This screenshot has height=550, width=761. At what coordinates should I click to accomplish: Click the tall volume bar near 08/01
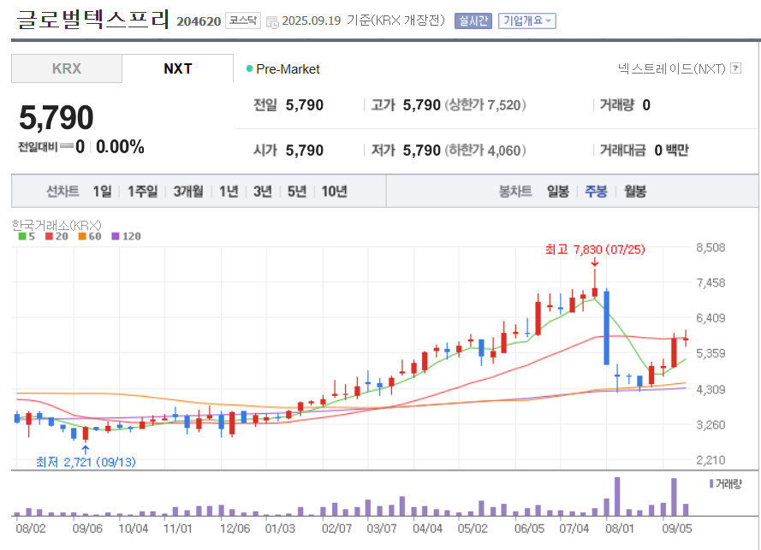[616, 496]
